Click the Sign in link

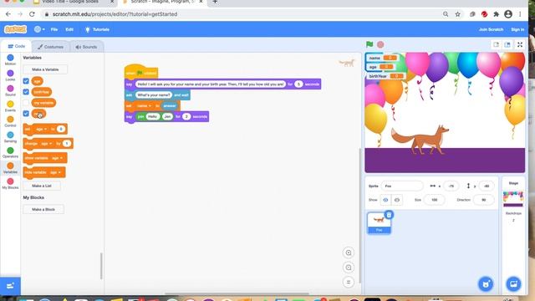pyautogui.click(x=517, y=30)
